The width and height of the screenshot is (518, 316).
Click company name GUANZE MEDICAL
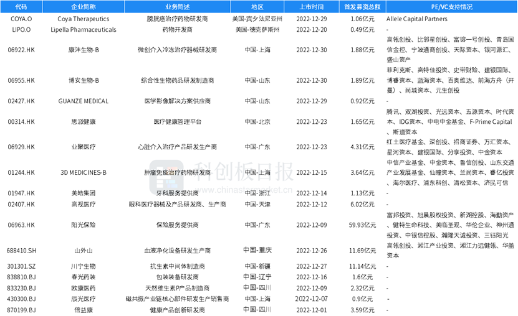[x=84, y=101]
